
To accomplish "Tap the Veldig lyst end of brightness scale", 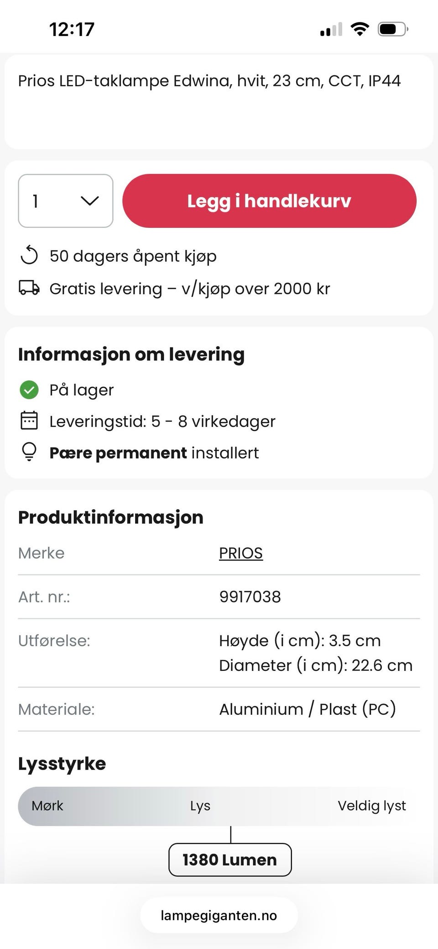I will (x=371, y=806).
